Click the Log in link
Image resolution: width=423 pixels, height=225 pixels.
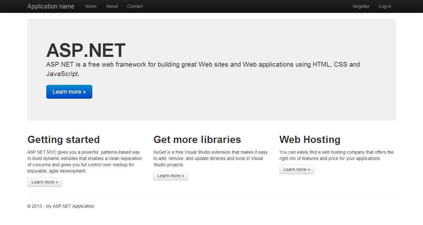pos(385,6)
